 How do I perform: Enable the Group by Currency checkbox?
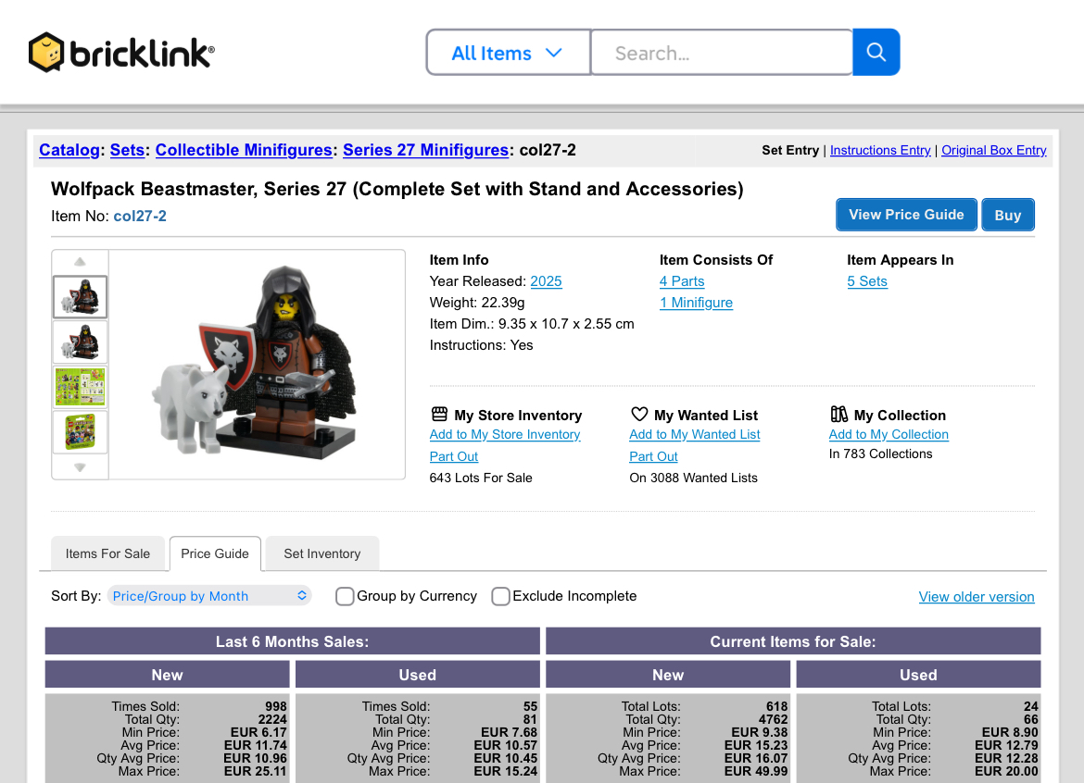(x=345, y=596)
